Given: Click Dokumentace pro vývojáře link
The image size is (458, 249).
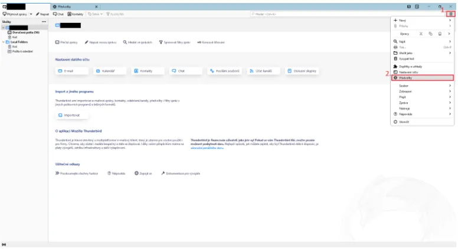Looking at the screenshot, I should [181, 173].
